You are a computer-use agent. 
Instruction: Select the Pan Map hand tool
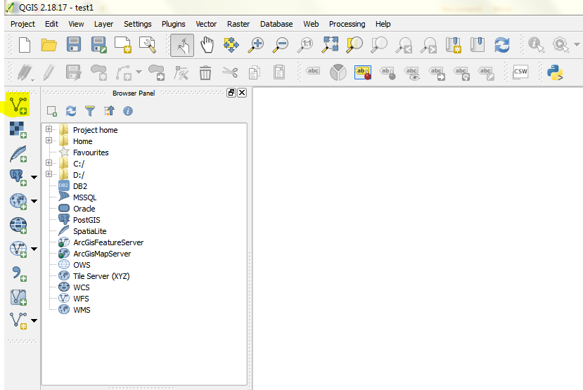click(207, 45)
